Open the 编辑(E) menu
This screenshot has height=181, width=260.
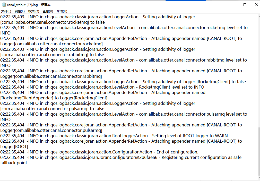[20, 11]
